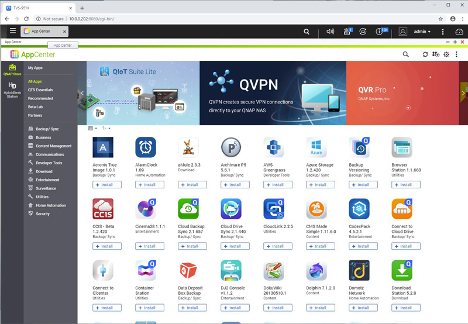The width and height of the screenshot is (468, 324).
Task: Open the dashboard gauge icon
Action: (459, 32)
